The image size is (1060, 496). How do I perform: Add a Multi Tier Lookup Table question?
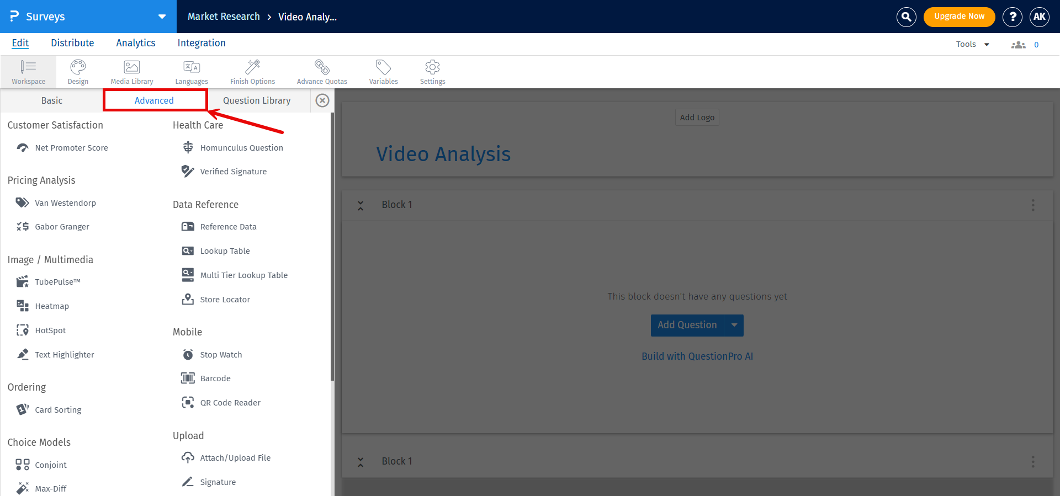click(235, 275)
